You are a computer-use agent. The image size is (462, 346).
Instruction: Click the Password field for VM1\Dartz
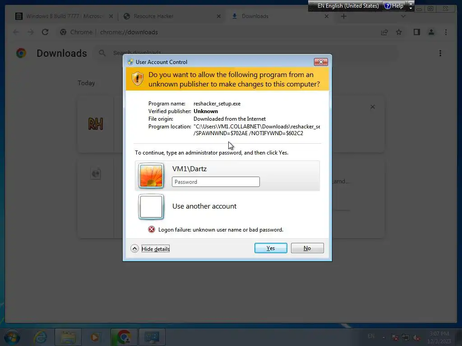pyautogui.click(x=216, y=182)
